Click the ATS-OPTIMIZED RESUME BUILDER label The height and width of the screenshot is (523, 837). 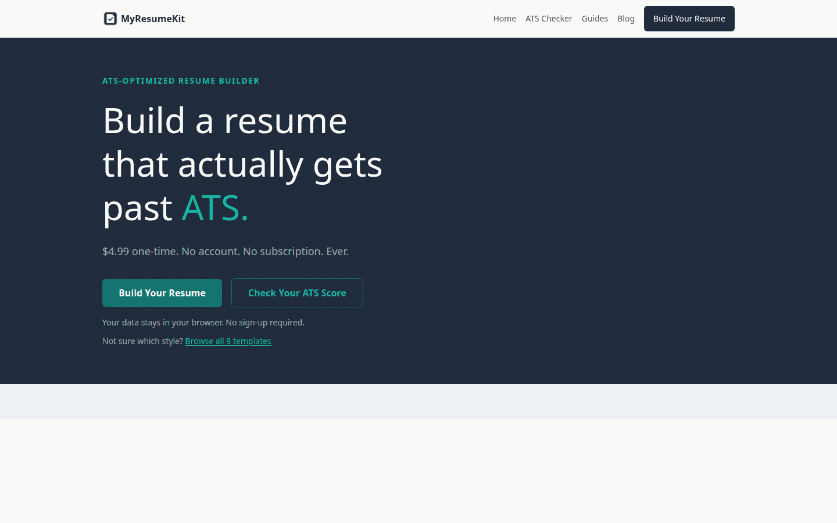(181, 81)
